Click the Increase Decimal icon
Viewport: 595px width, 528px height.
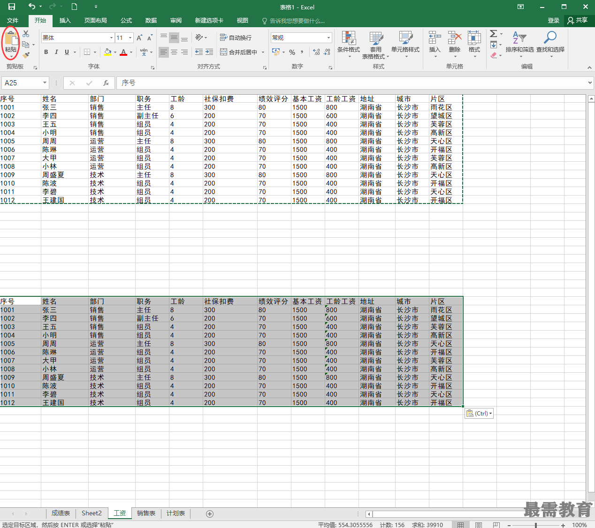point(316,52)
